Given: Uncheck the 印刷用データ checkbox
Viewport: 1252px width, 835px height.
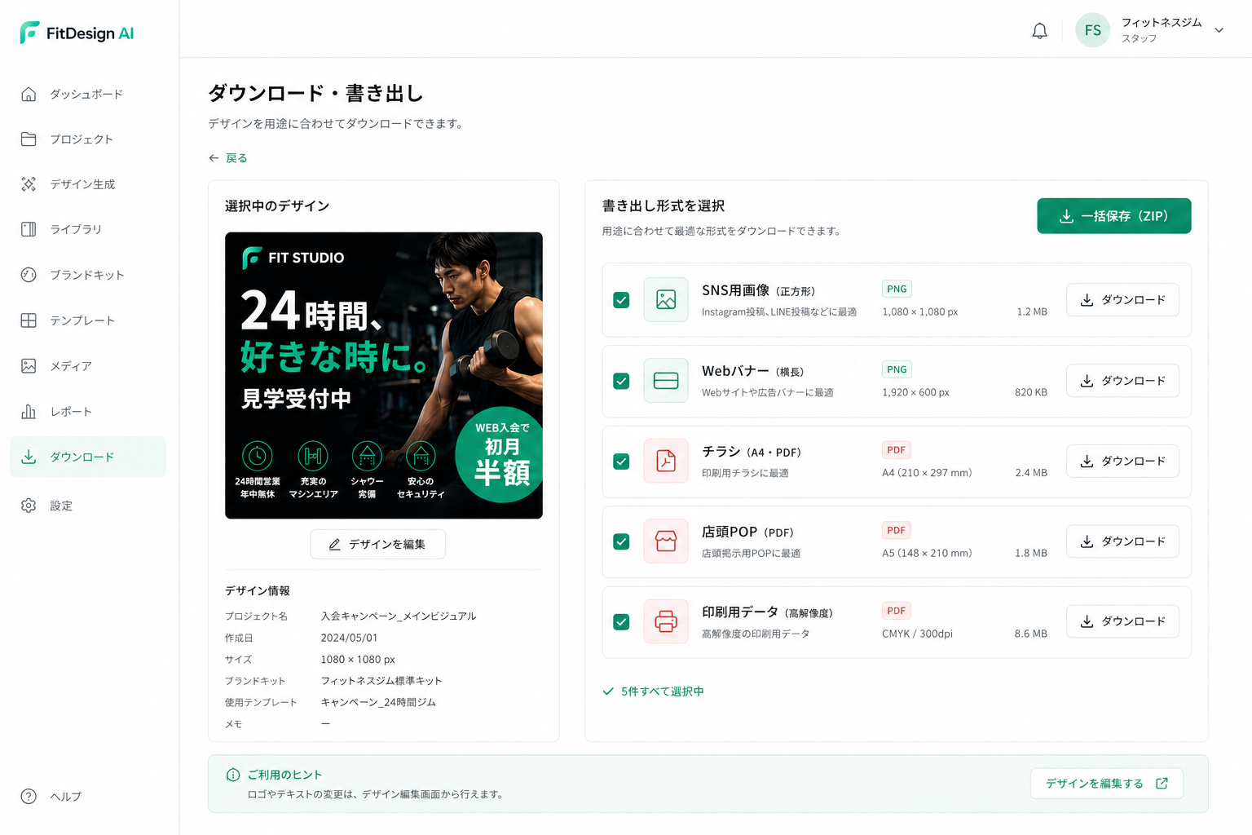Looking at the screenshot, I should 621,622.
